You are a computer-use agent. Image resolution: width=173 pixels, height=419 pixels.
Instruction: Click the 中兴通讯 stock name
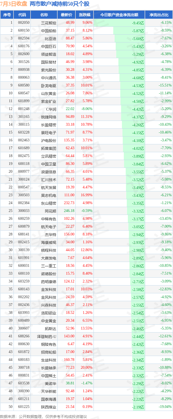click(x=49, y=78)
